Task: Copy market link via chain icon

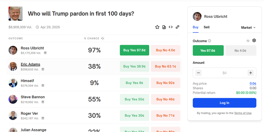Action: coord(178,27)
